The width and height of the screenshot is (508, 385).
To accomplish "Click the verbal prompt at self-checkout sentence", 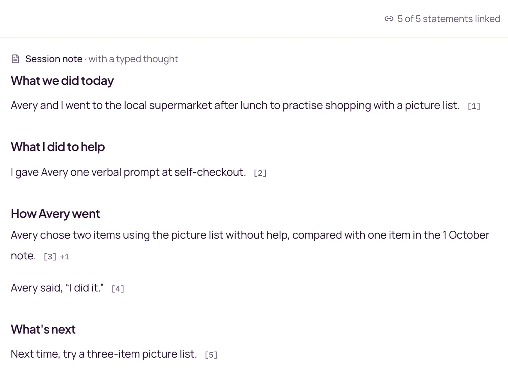I will [x=128, y=172].
